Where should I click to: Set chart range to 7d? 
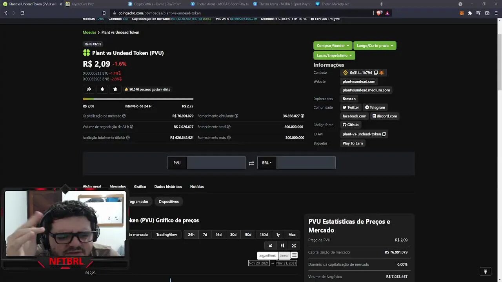click(x=205, y=235)
